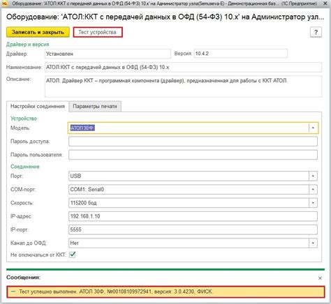Click the 1C application icon in title bar
Screen dimensions: 331x304
click(x=5, y=3)
